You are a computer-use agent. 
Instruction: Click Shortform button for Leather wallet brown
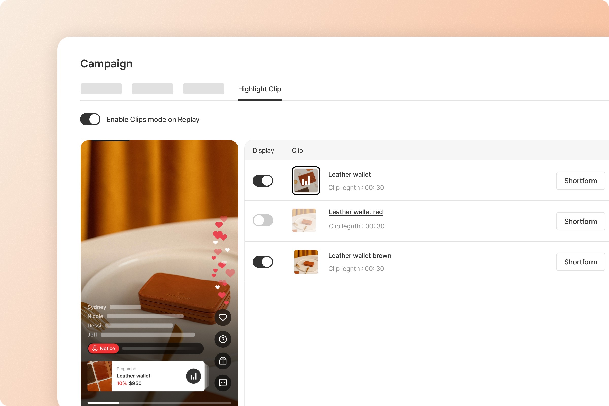click(580, 262)
